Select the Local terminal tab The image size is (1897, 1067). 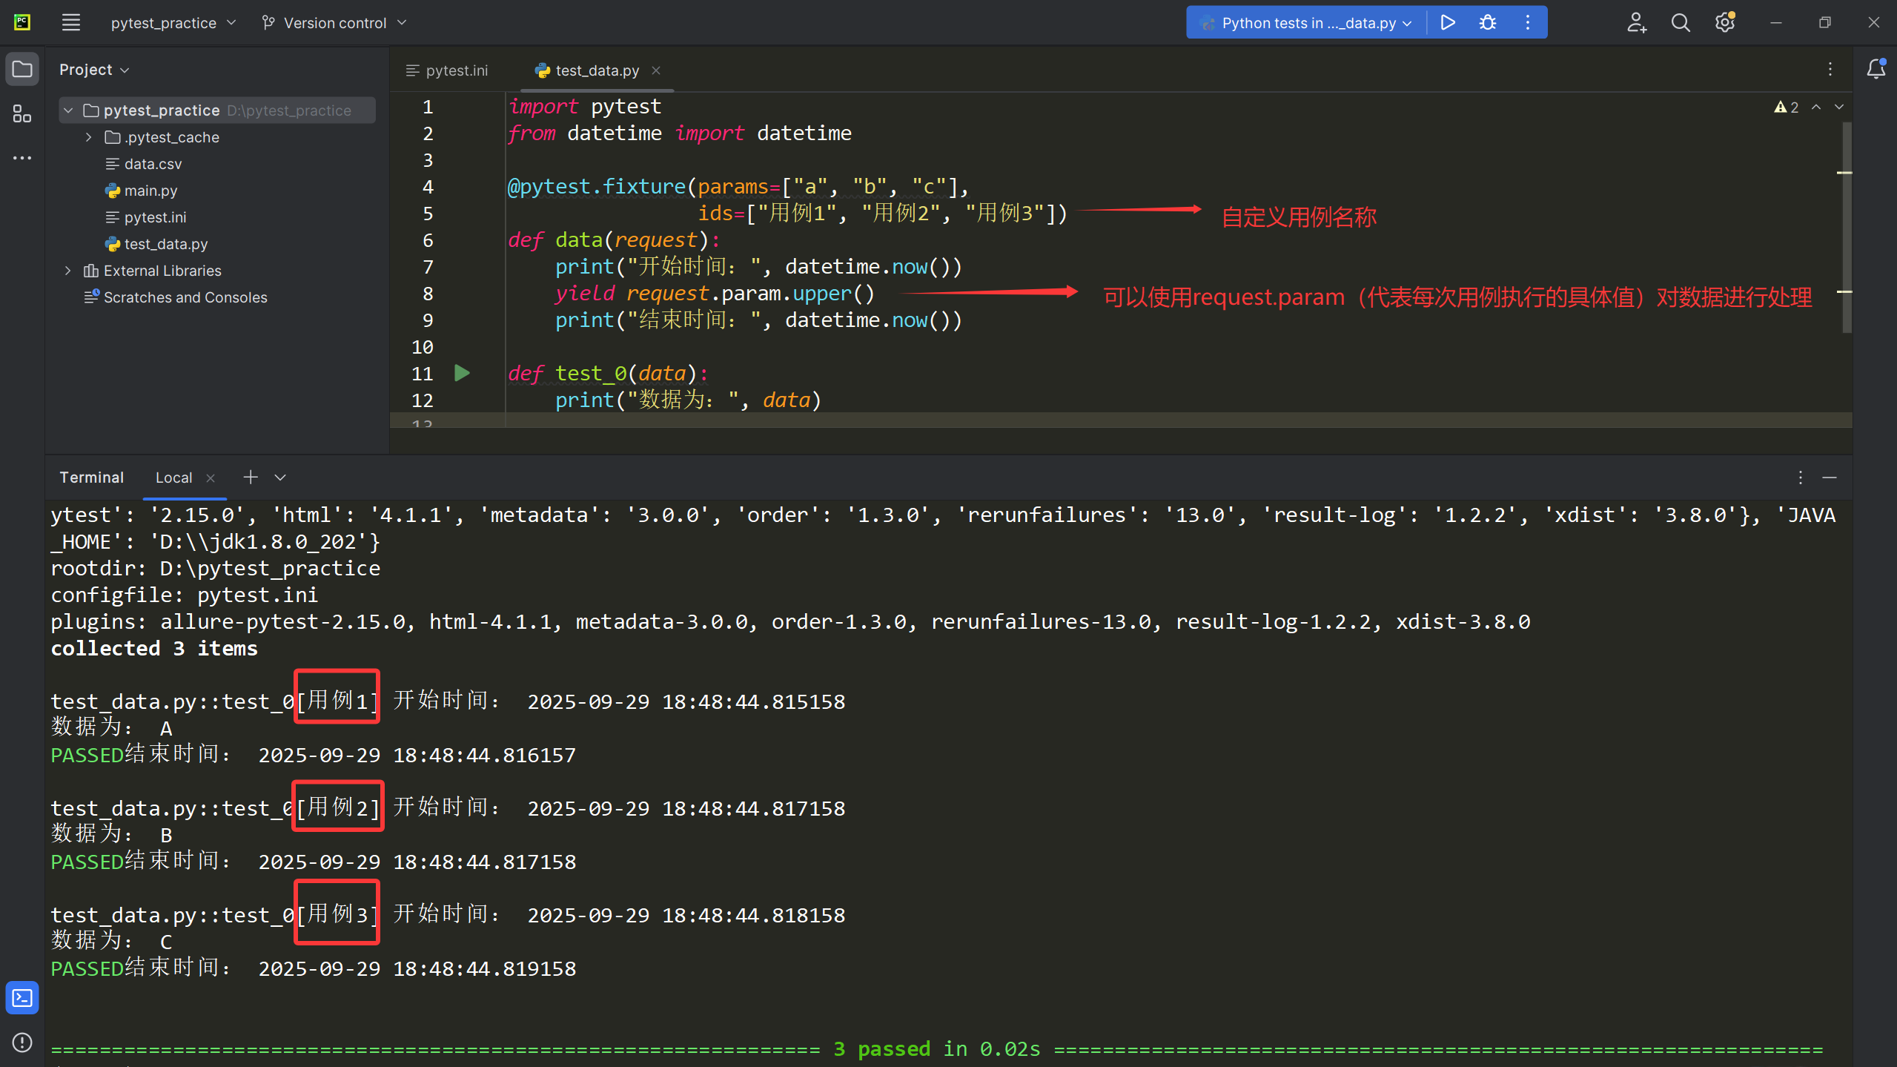pyautogui.click(x=173, y=478)
